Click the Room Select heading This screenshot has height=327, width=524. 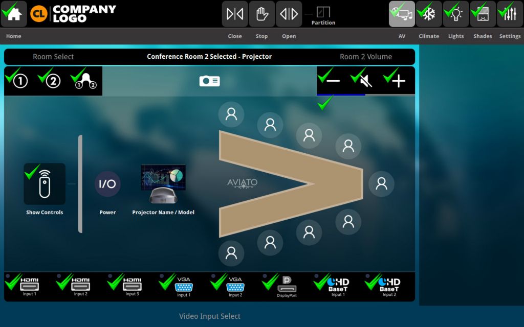(x=53, y=57)
